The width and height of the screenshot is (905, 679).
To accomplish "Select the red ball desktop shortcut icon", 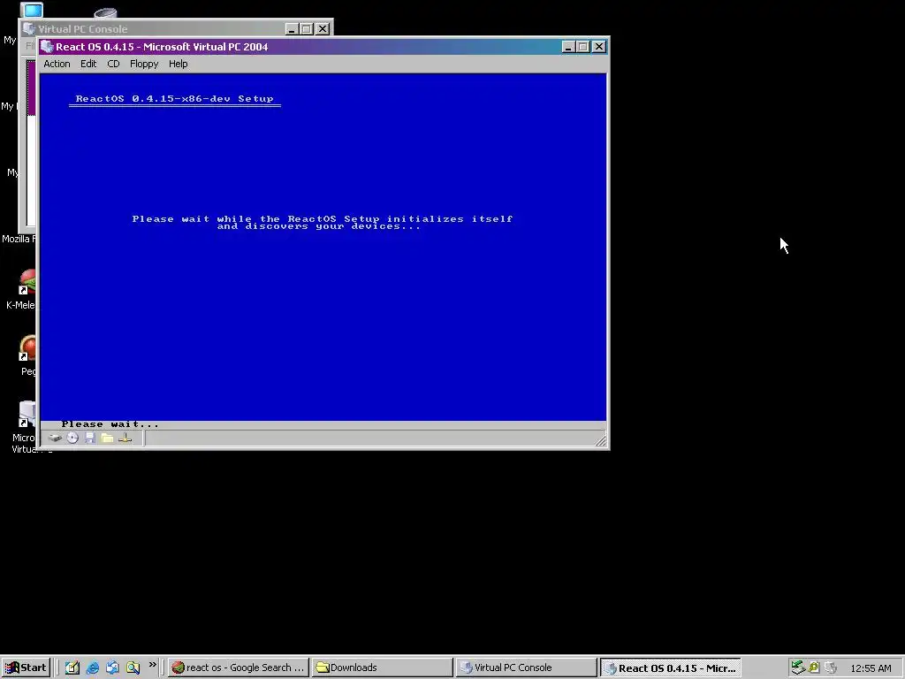I will 27,348.
